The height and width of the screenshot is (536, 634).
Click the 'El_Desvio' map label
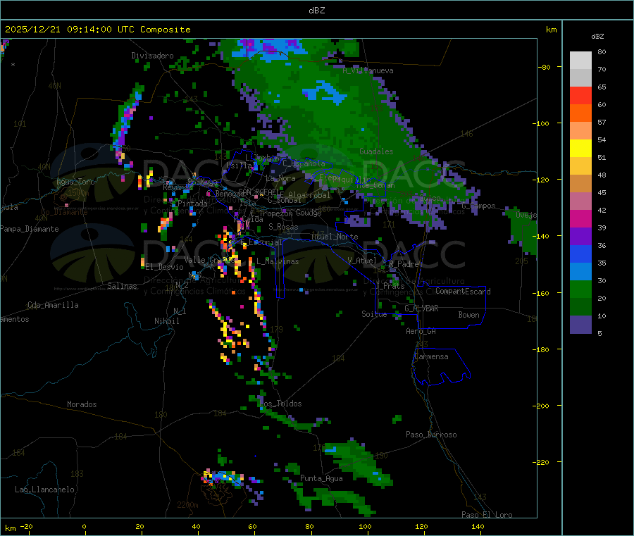pos(164,267)
